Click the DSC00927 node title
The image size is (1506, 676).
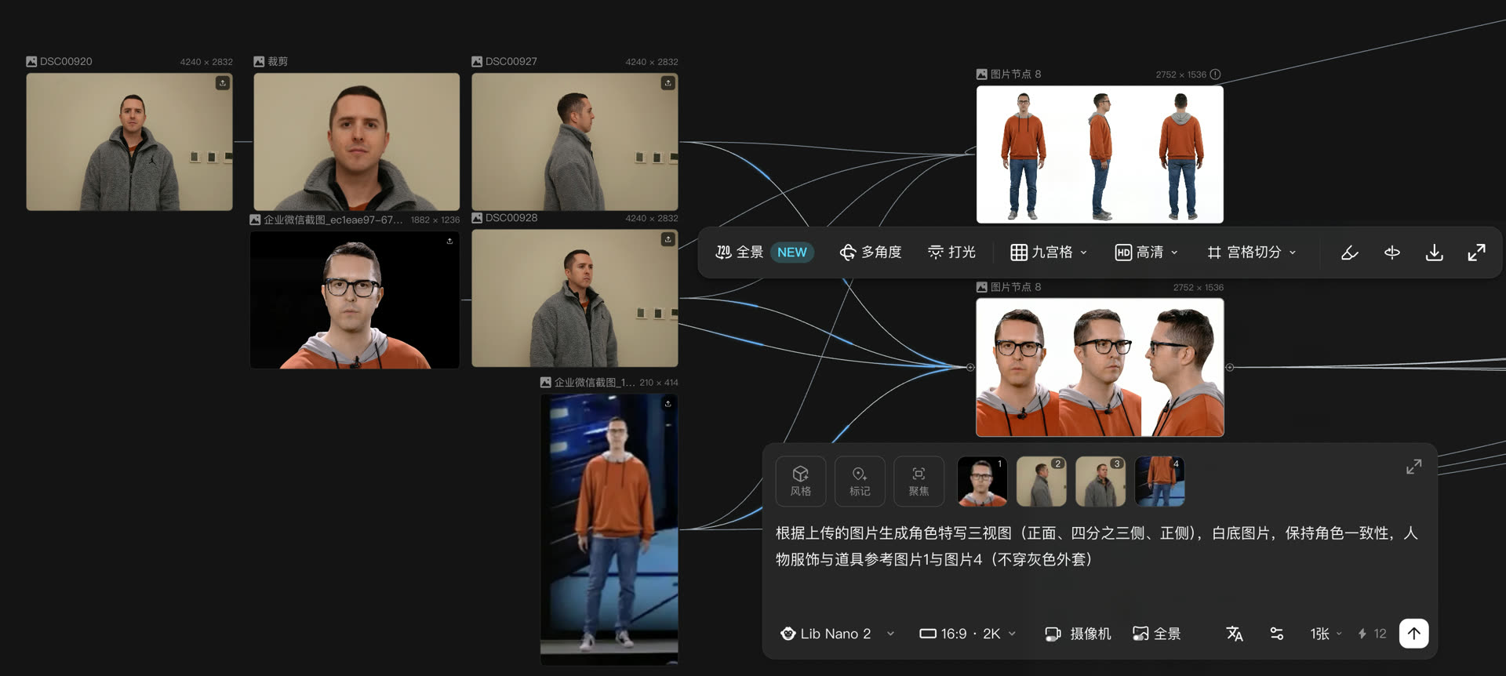click(x=511, y=61)
